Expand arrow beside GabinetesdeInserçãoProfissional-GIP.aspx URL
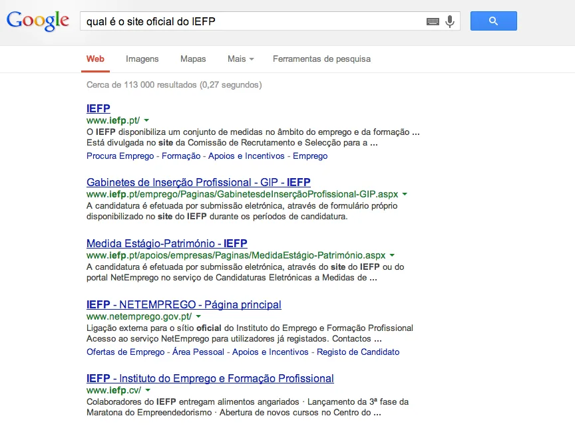 pos(405,194)
